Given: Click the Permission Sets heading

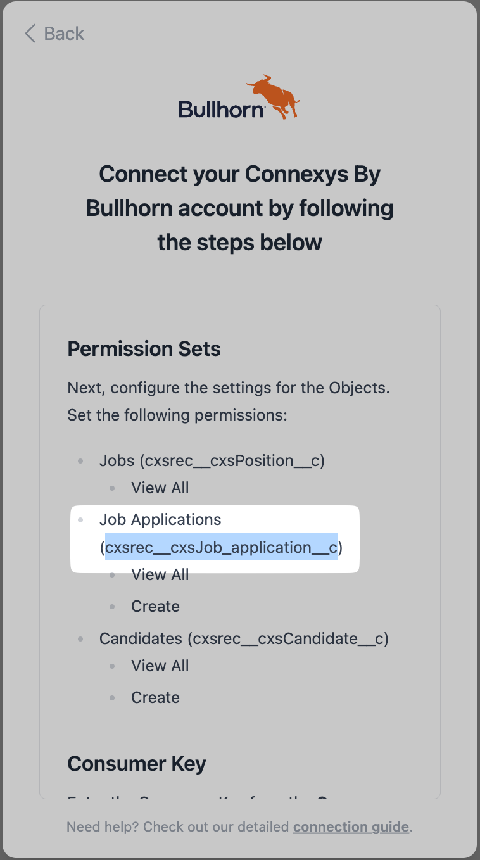Looking at the screenshot, I should (x=144, y=349).
